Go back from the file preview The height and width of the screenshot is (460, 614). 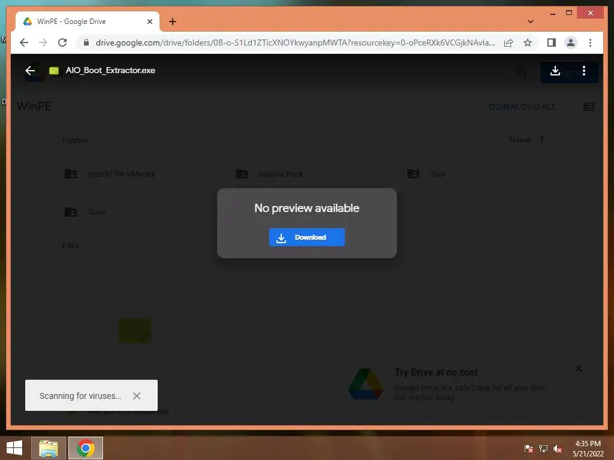coord(30,71)
